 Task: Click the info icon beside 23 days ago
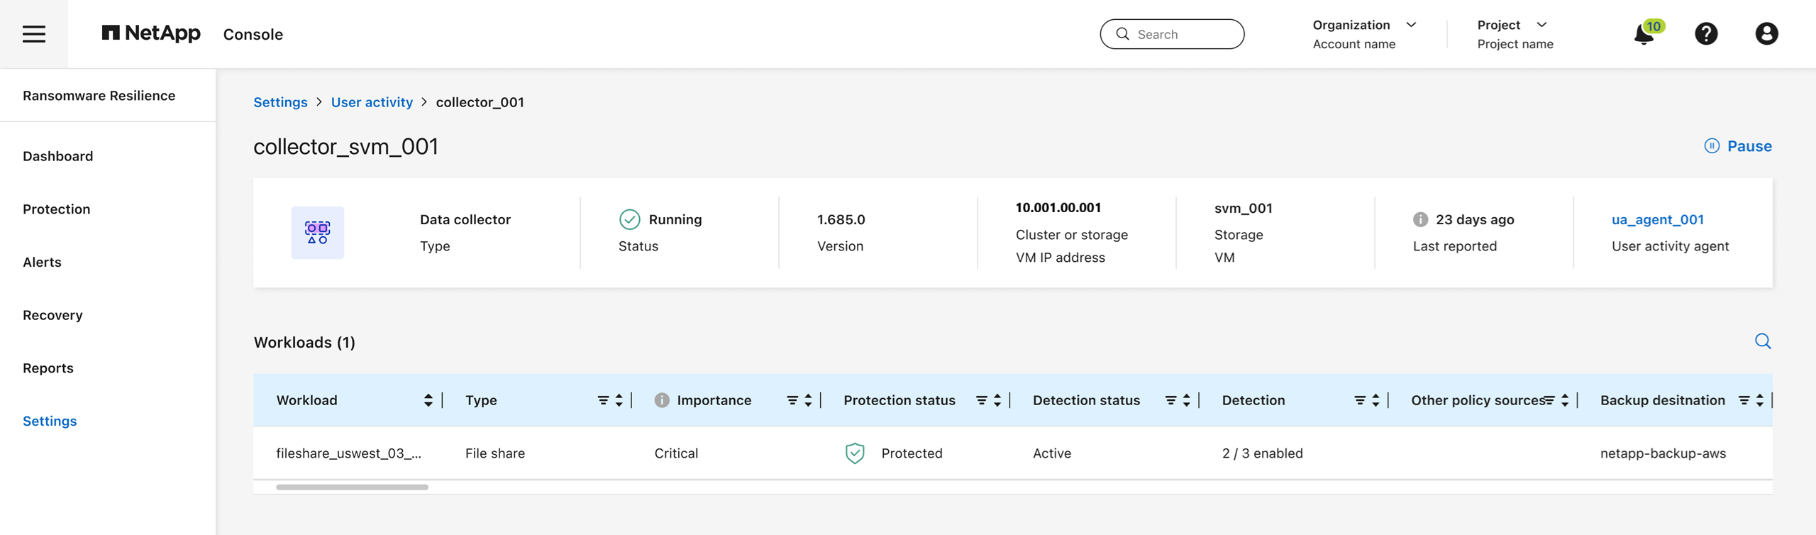click(1420, 220)
